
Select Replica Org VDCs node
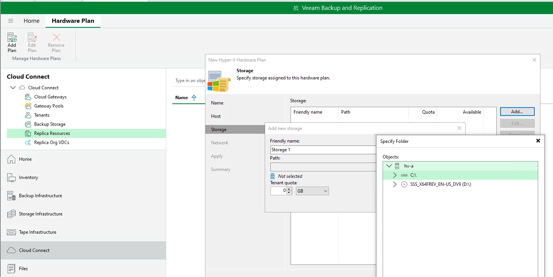pos(51,142)
